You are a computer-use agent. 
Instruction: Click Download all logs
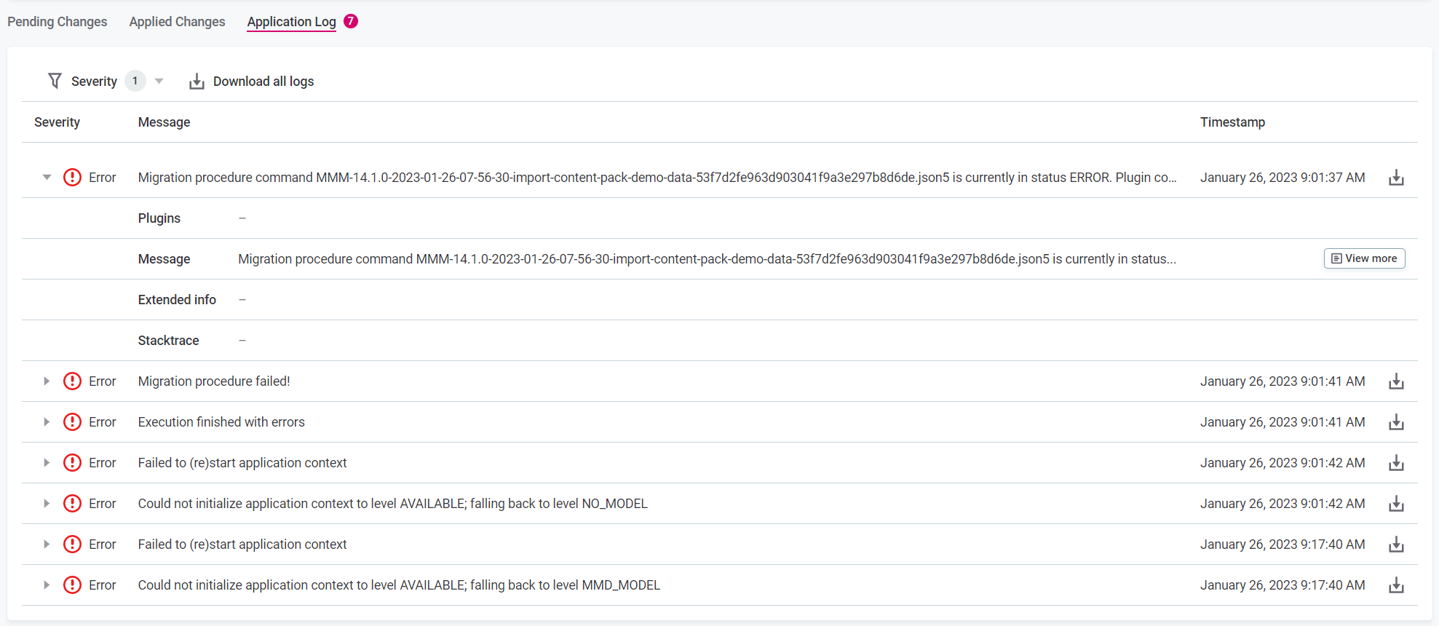[252, 82]
